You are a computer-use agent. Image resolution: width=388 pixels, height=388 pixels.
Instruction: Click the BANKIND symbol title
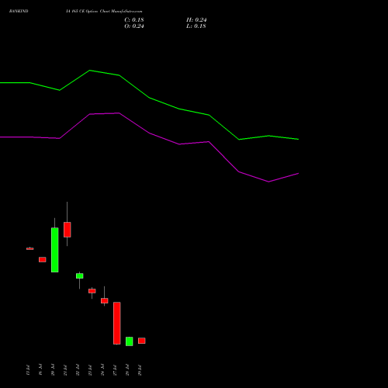19,12
